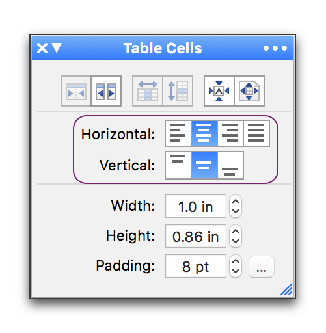Screen dimensions: 326x333
Task: Increase Width with the stepper up arrow
Action: (236, 202)
